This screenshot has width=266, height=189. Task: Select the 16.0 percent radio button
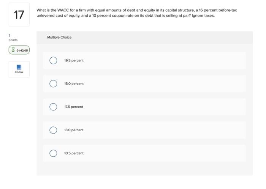pyautogui.click(x=53, y=84)
